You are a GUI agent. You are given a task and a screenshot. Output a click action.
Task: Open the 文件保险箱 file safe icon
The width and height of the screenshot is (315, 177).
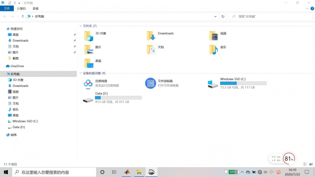click(150, 83)
